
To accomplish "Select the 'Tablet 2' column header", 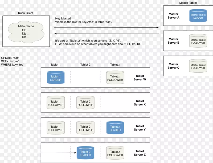I will [85, 65].
